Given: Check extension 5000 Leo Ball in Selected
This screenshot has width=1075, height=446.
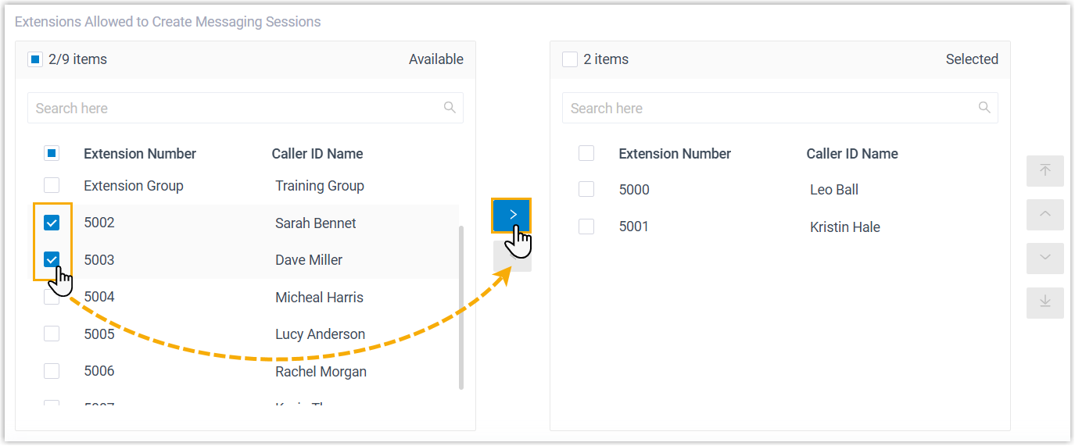Looking at the screenshot, I should (586, 190).
